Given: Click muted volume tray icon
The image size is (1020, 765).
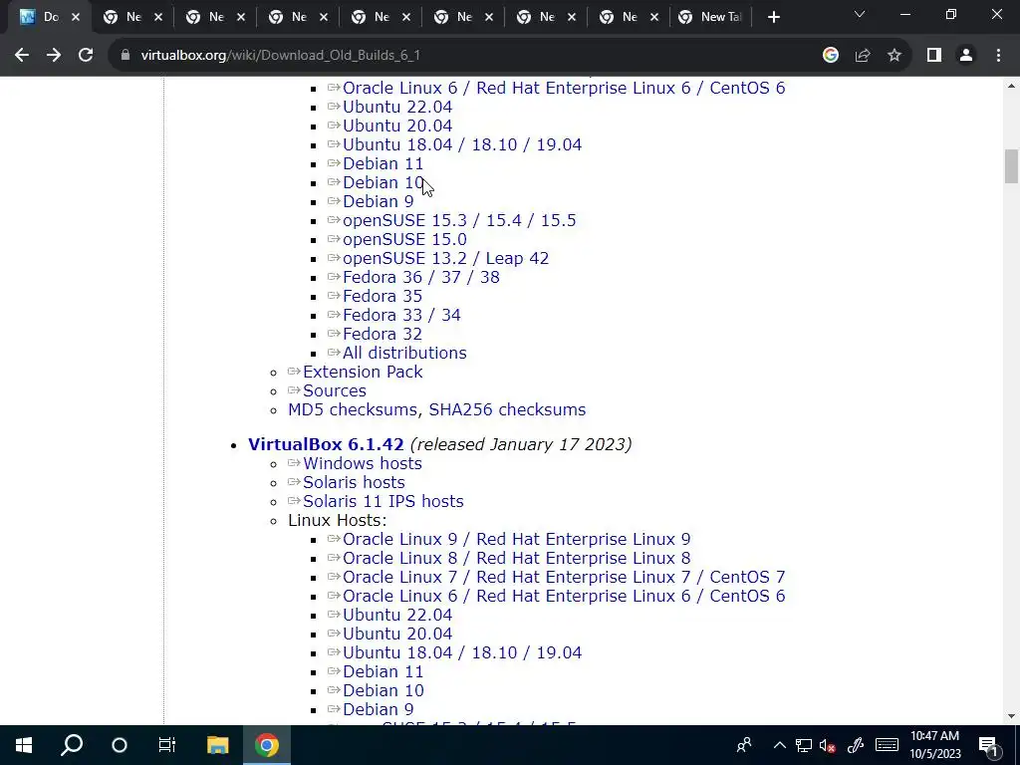Looking at the screenshot, I should [x=828, y=745].
